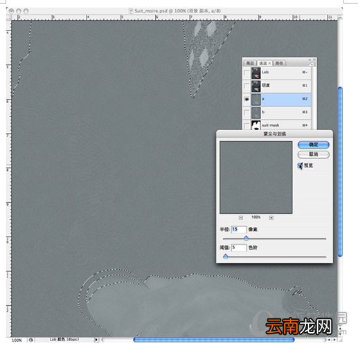Click the threshold slider handle
Image resolution: width=358 pixels, height=346 pixels.
point(226,256)
